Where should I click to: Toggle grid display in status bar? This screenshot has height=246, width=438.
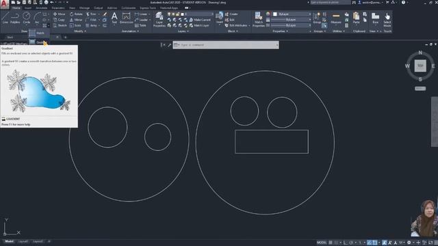click(x=331, y=243)
